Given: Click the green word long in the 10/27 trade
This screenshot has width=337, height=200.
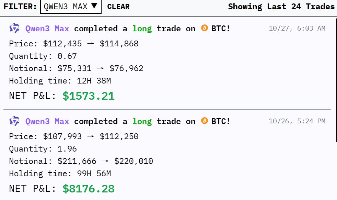Looking at the screenshot, I should click(x=142, y=29).
